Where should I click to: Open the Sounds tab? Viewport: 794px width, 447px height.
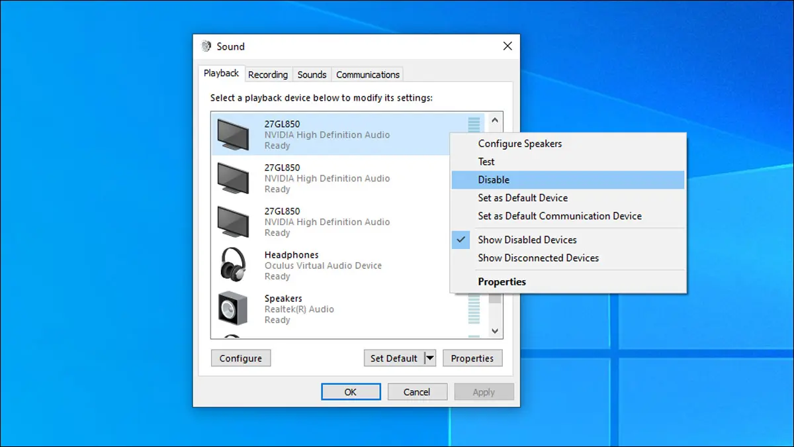[x=312, y=75]
